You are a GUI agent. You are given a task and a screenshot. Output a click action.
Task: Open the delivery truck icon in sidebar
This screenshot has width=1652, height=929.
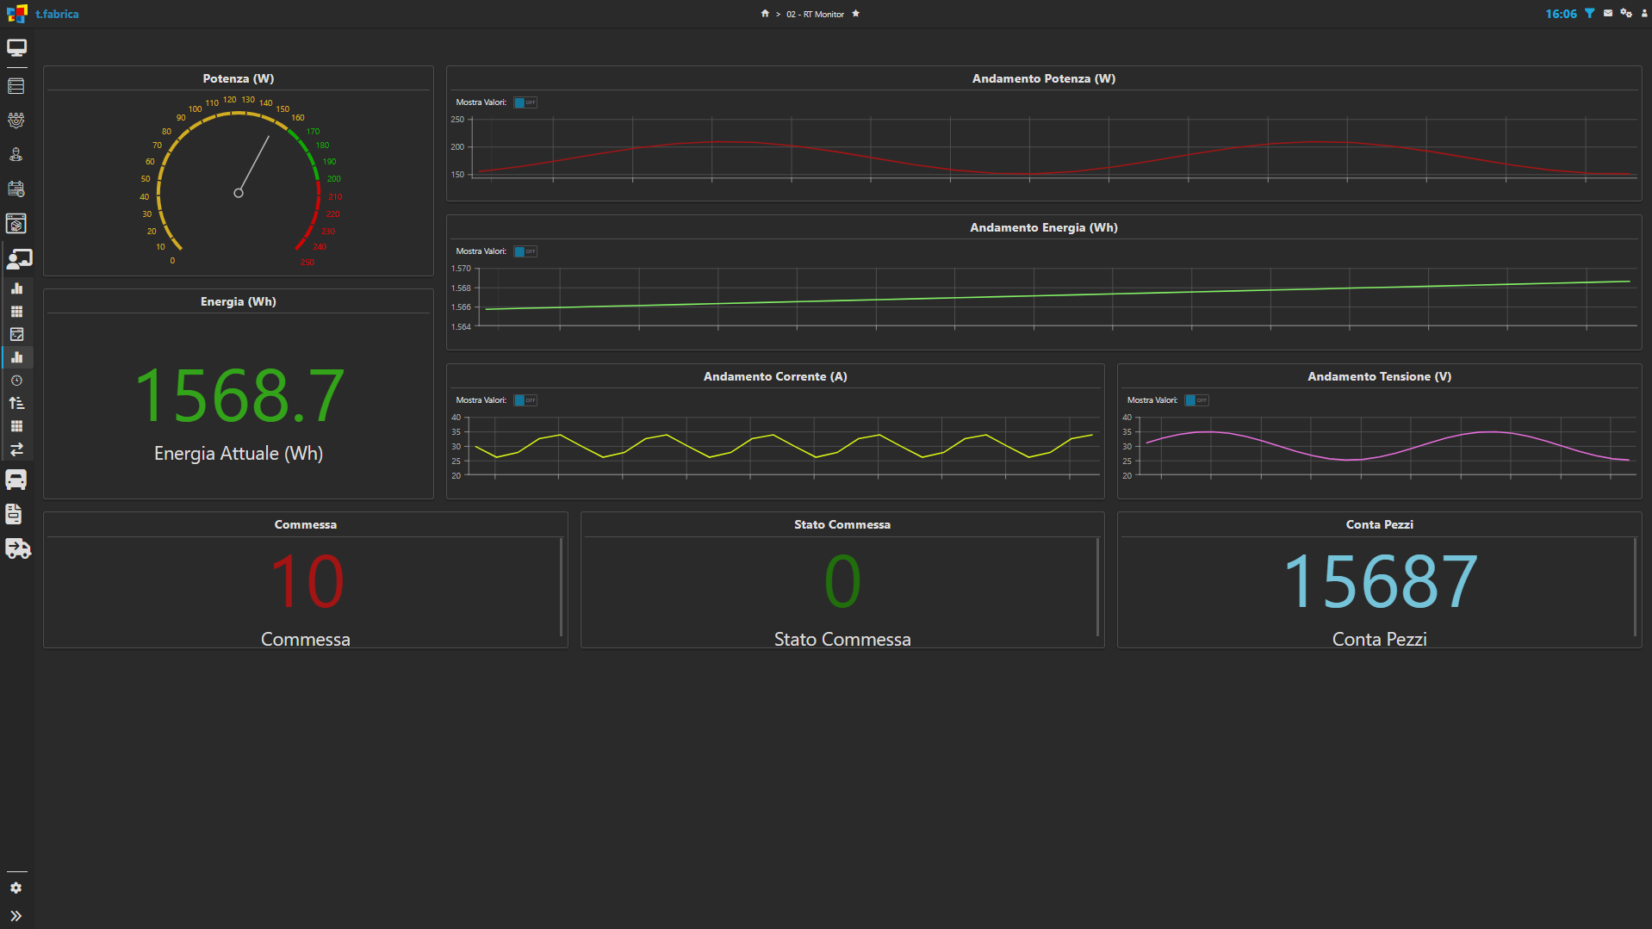pos(17,548)
